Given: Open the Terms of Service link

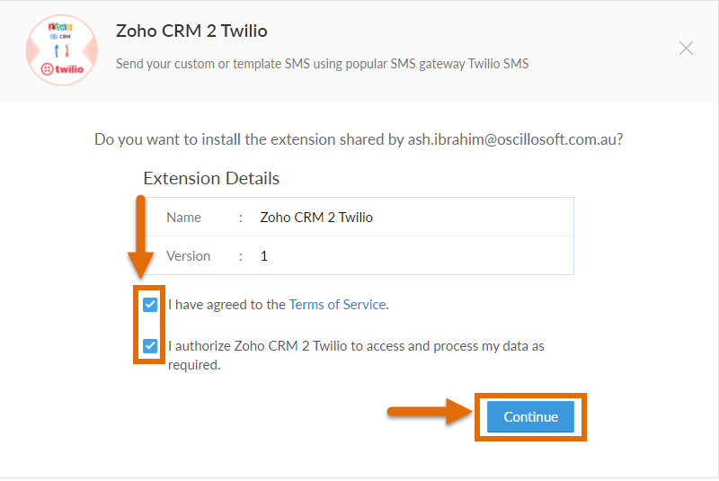Looking at the screenshot, I should click(338, 305).
